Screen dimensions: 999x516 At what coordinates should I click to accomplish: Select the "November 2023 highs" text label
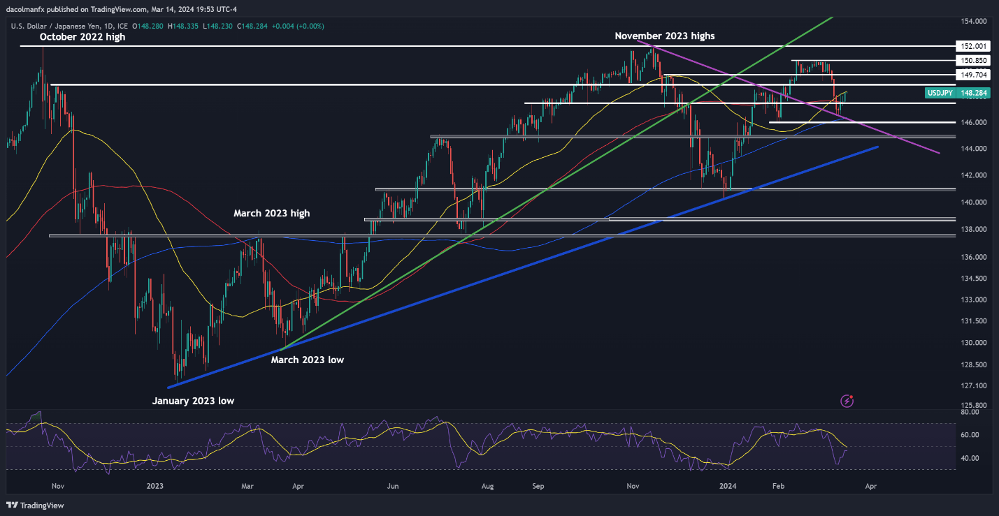click(x=665, y=36)
